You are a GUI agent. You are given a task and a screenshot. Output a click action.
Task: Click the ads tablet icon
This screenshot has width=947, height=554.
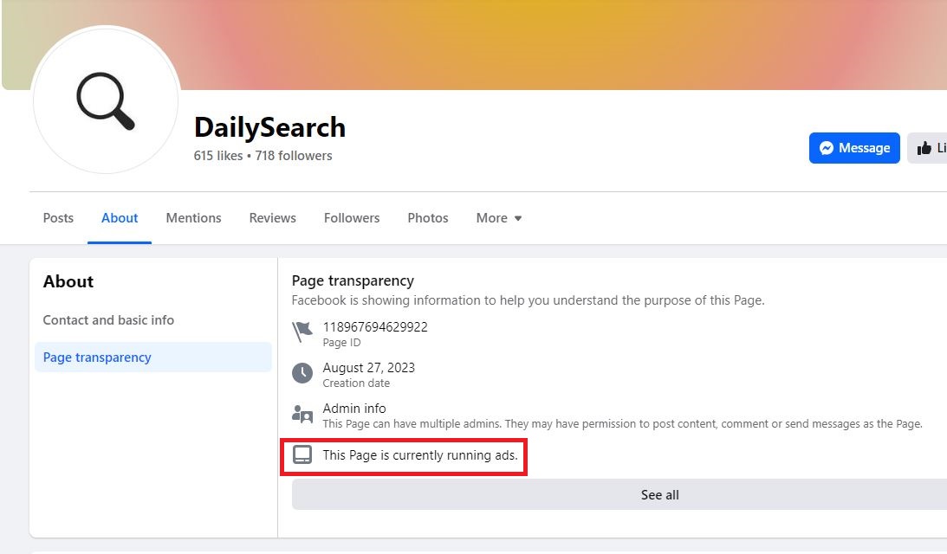click(302, 454)
